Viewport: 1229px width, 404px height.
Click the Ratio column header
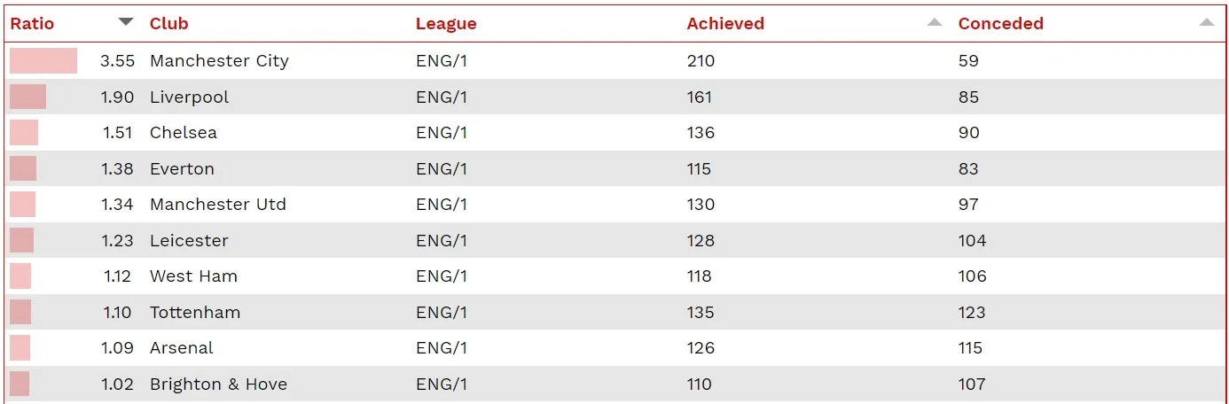click(32, 24)
